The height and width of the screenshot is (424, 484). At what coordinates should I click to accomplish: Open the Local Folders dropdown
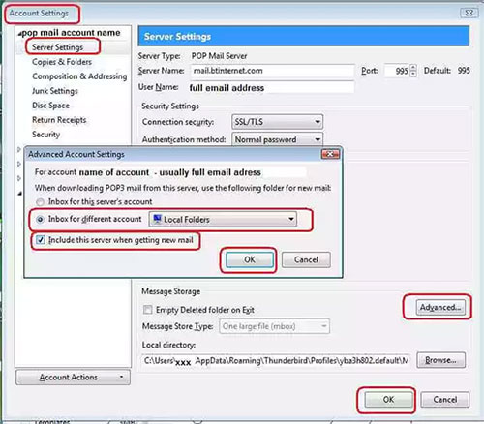click(x=223, y=220)
